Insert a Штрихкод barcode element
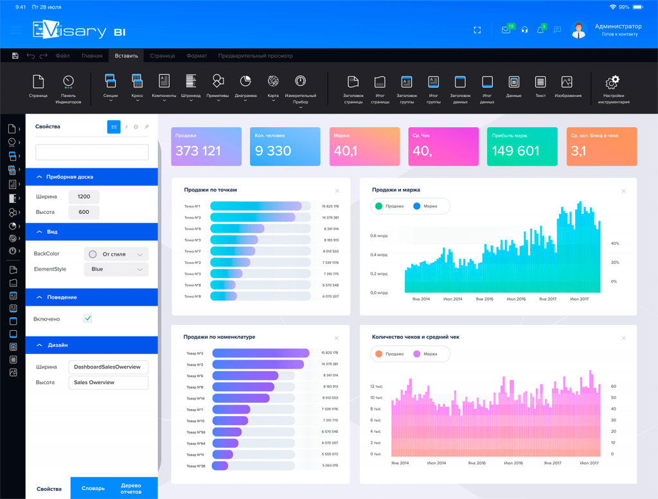Screen dimensions: 658x499 (191, 87)
